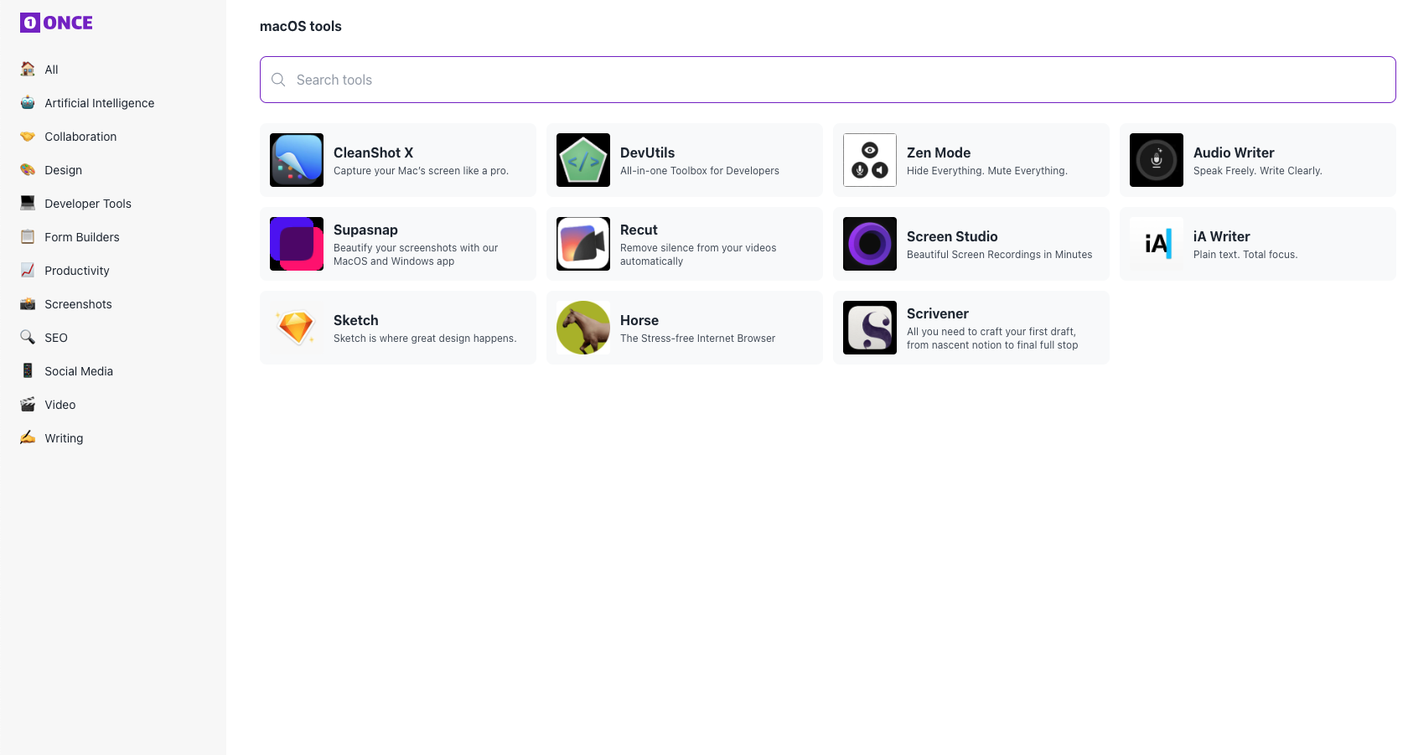The height and width of the screenshot is (755, 1408).
Task: Click the ONCE logo
Action: point(56,23)
